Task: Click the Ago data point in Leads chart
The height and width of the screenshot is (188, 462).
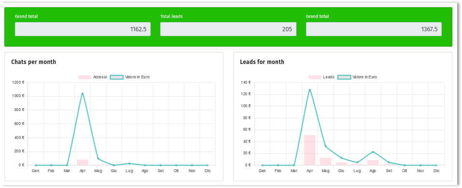Action: click(x=373, y=152)
